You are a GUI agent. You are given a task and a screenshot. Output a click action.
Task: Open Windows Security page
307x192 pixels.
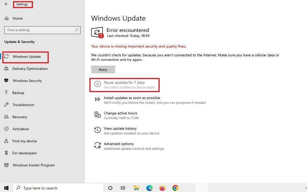click(27, 81)
